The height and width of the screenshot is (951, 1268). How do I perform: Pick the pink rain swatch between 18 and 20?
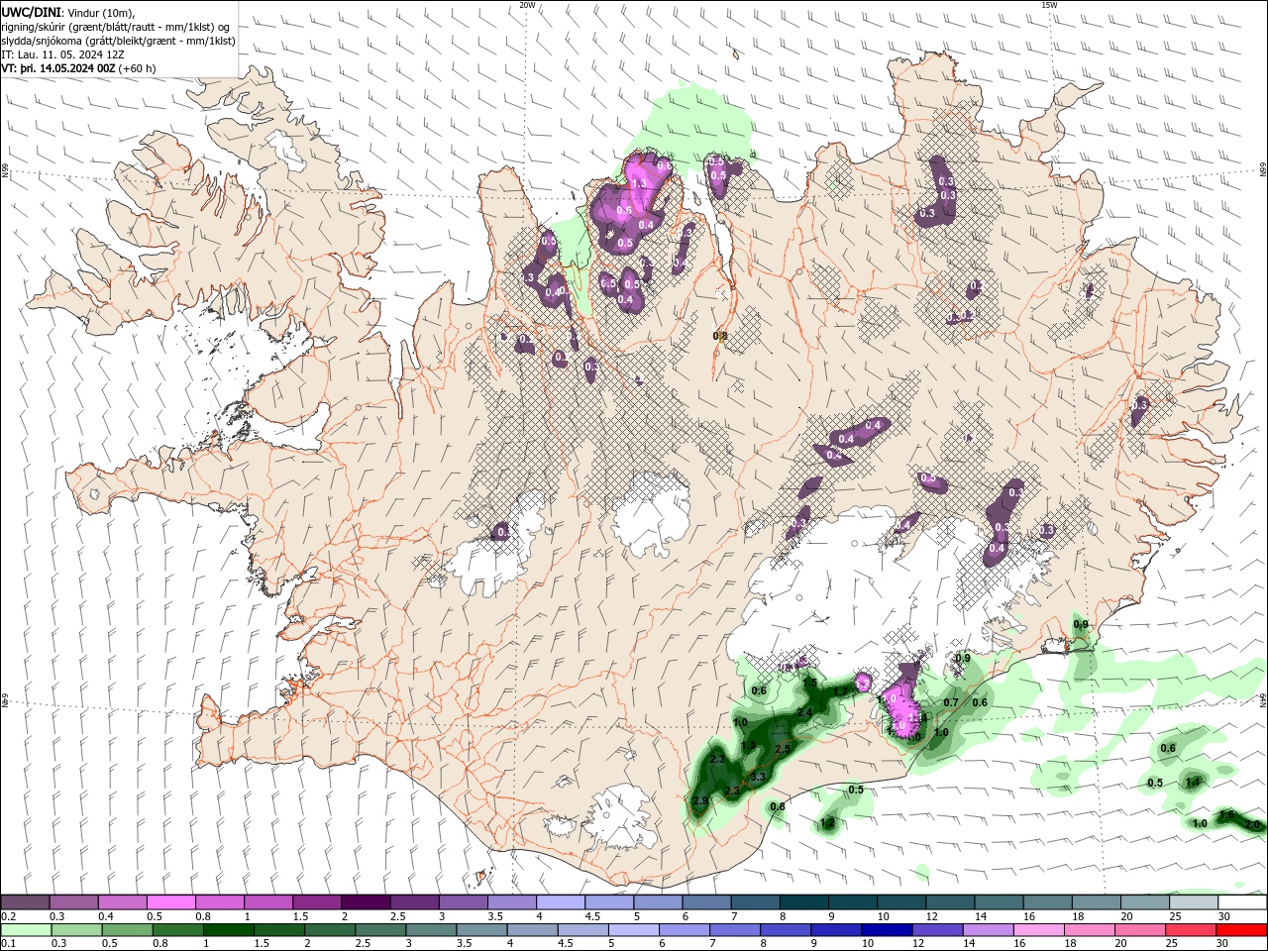click(x=1088, y=930)
